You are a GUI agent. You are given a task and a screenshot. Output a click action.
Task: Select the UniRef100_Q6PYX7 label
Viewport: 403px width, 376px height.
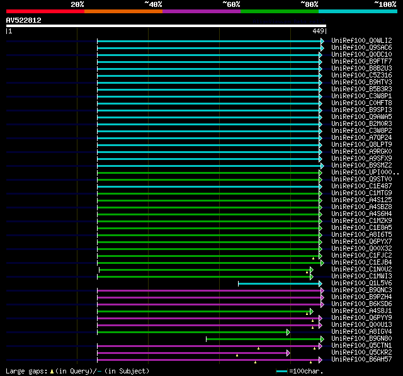[361, 242]
